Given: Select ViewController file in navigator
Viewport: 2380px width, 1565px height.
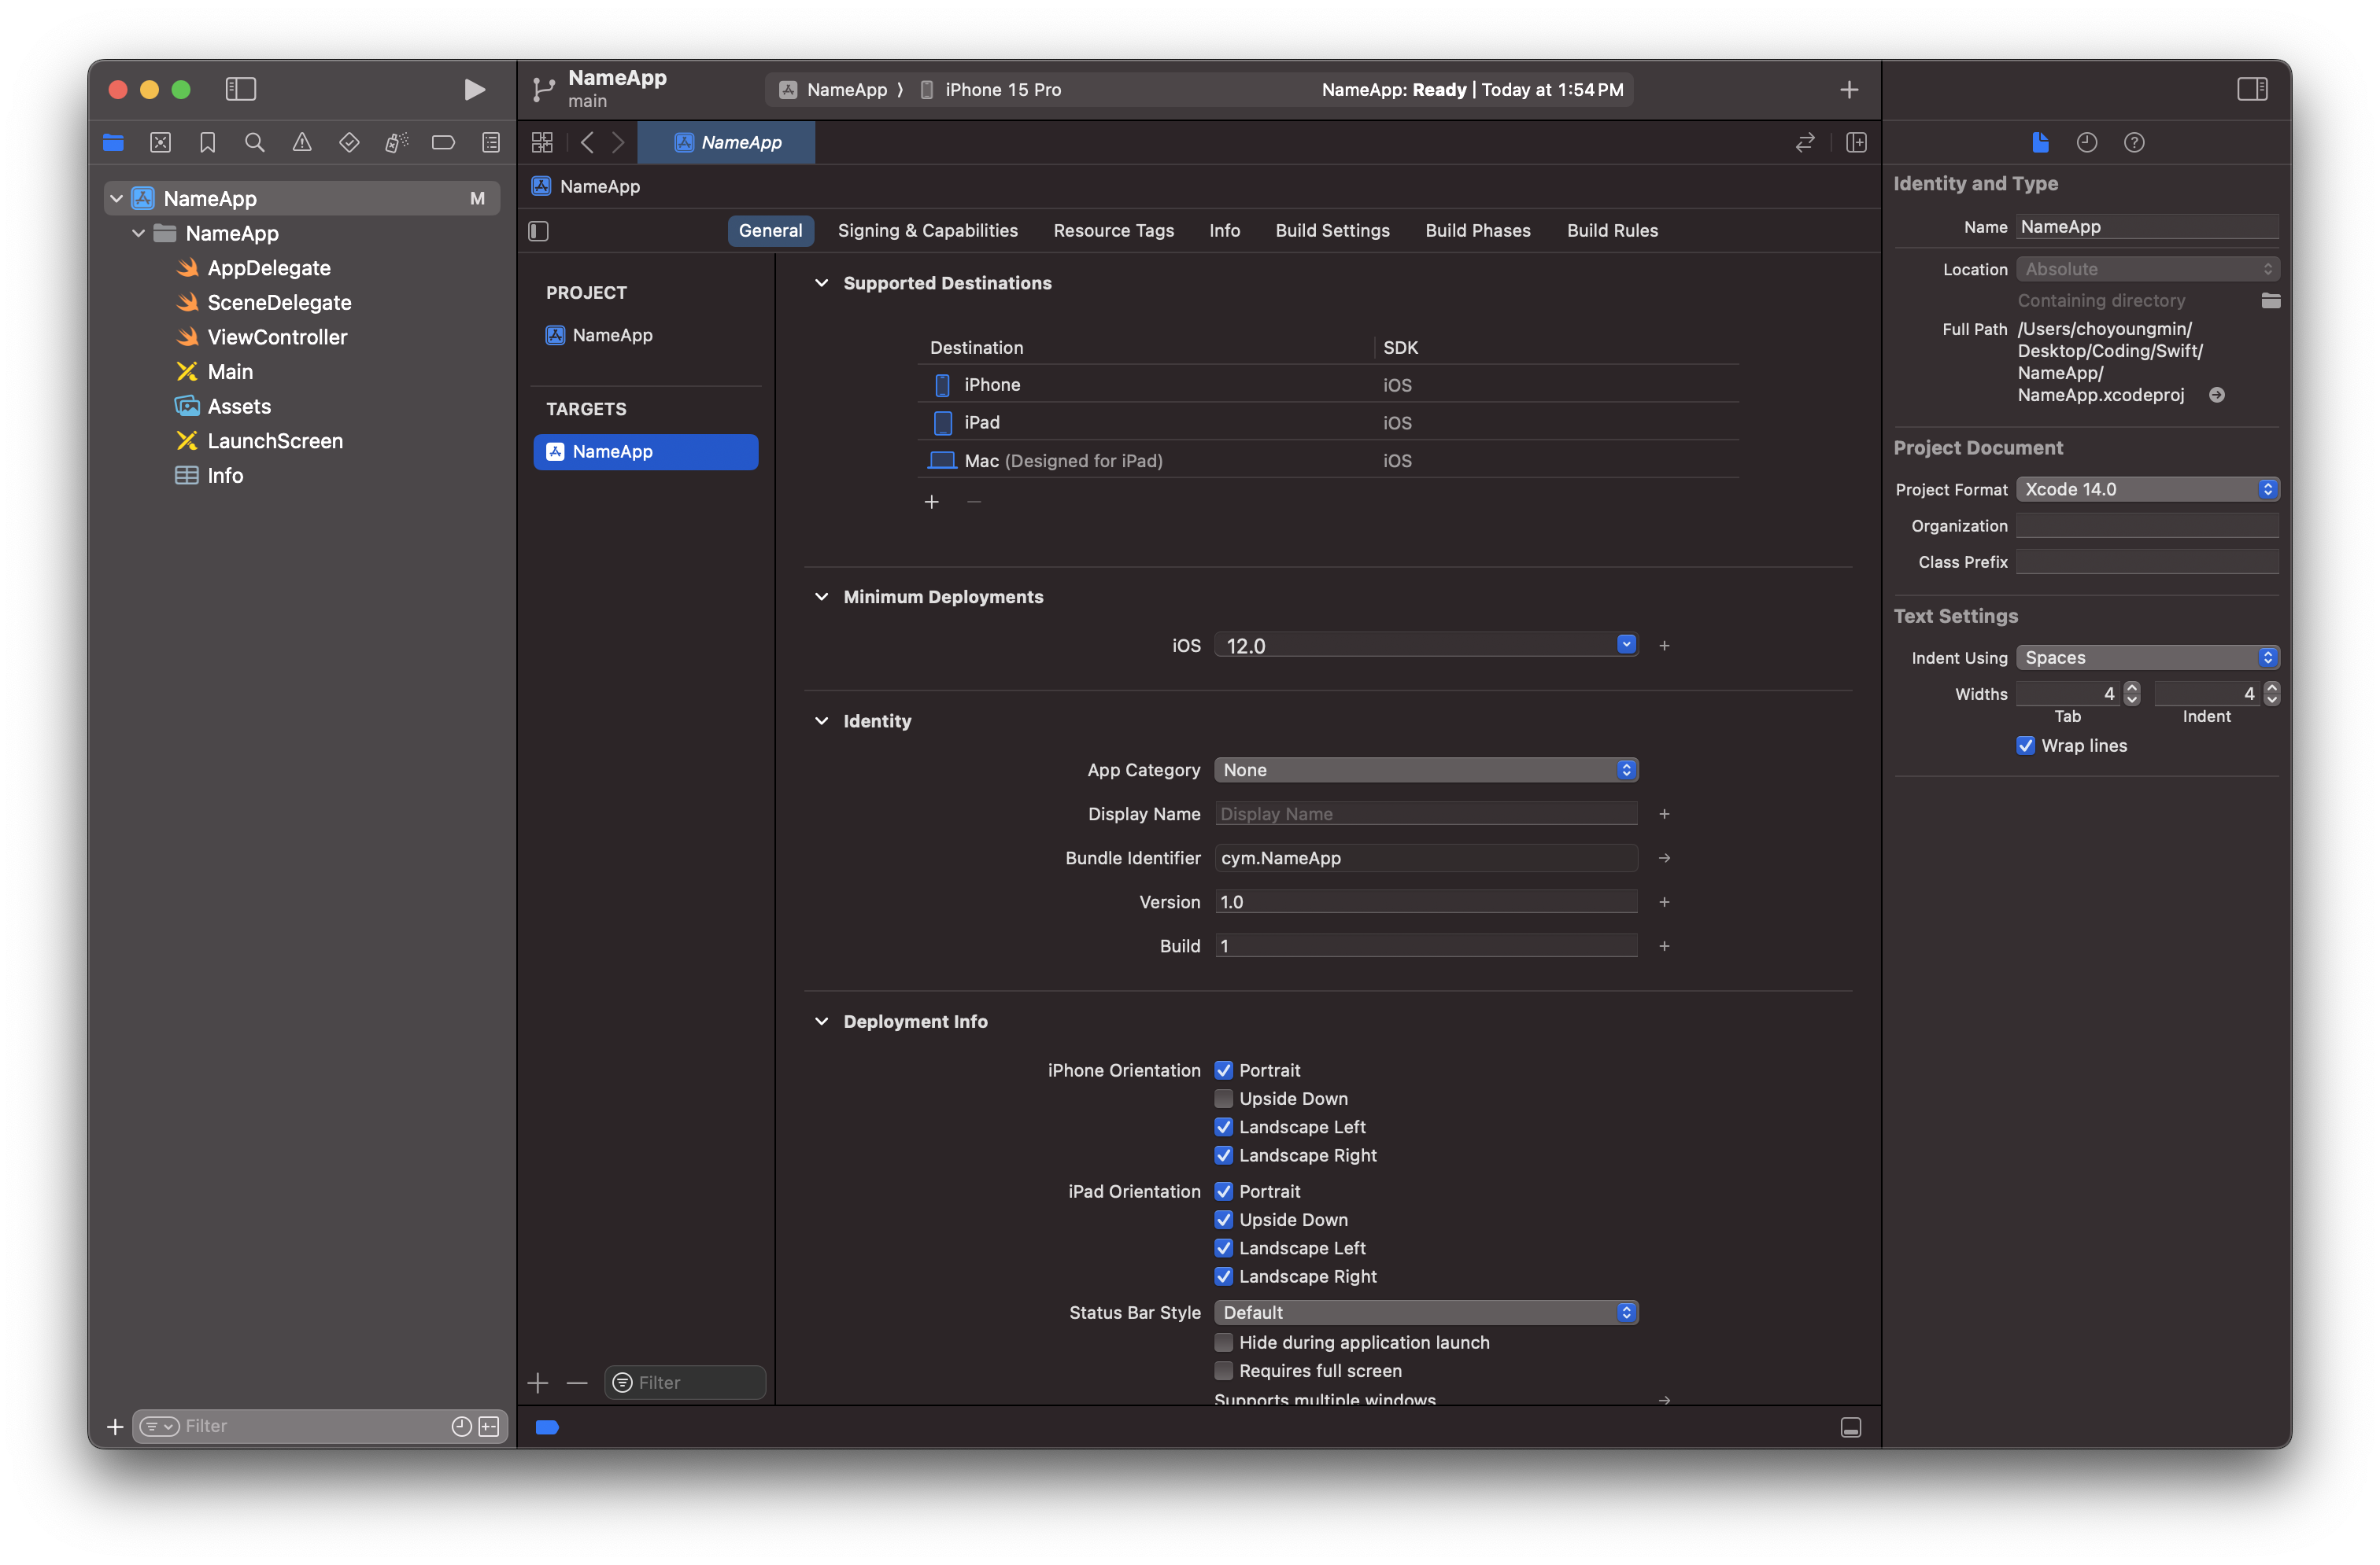Looking at the screenshot, I should pos(277,337).
